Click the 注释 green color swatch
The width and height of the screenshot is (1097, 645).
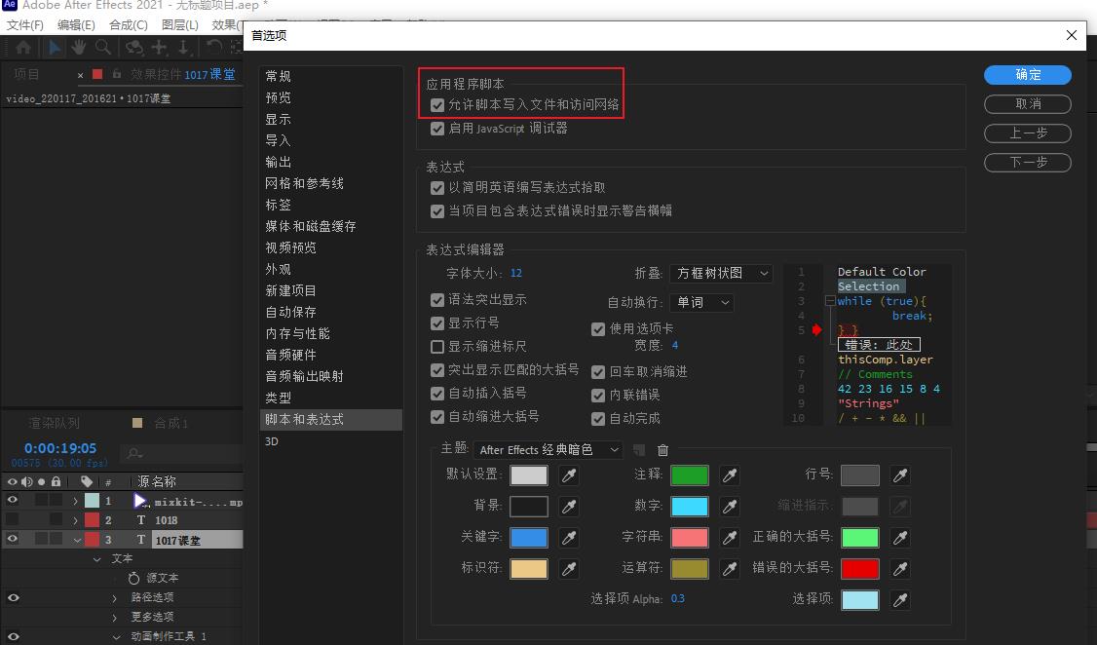pyautogui.click(x=689, y=475)
